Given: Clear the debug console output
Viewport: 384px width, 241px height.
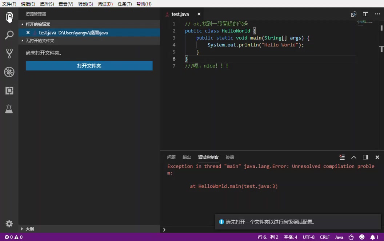Looking at the screenshot, I should click(x=341, y=157).
